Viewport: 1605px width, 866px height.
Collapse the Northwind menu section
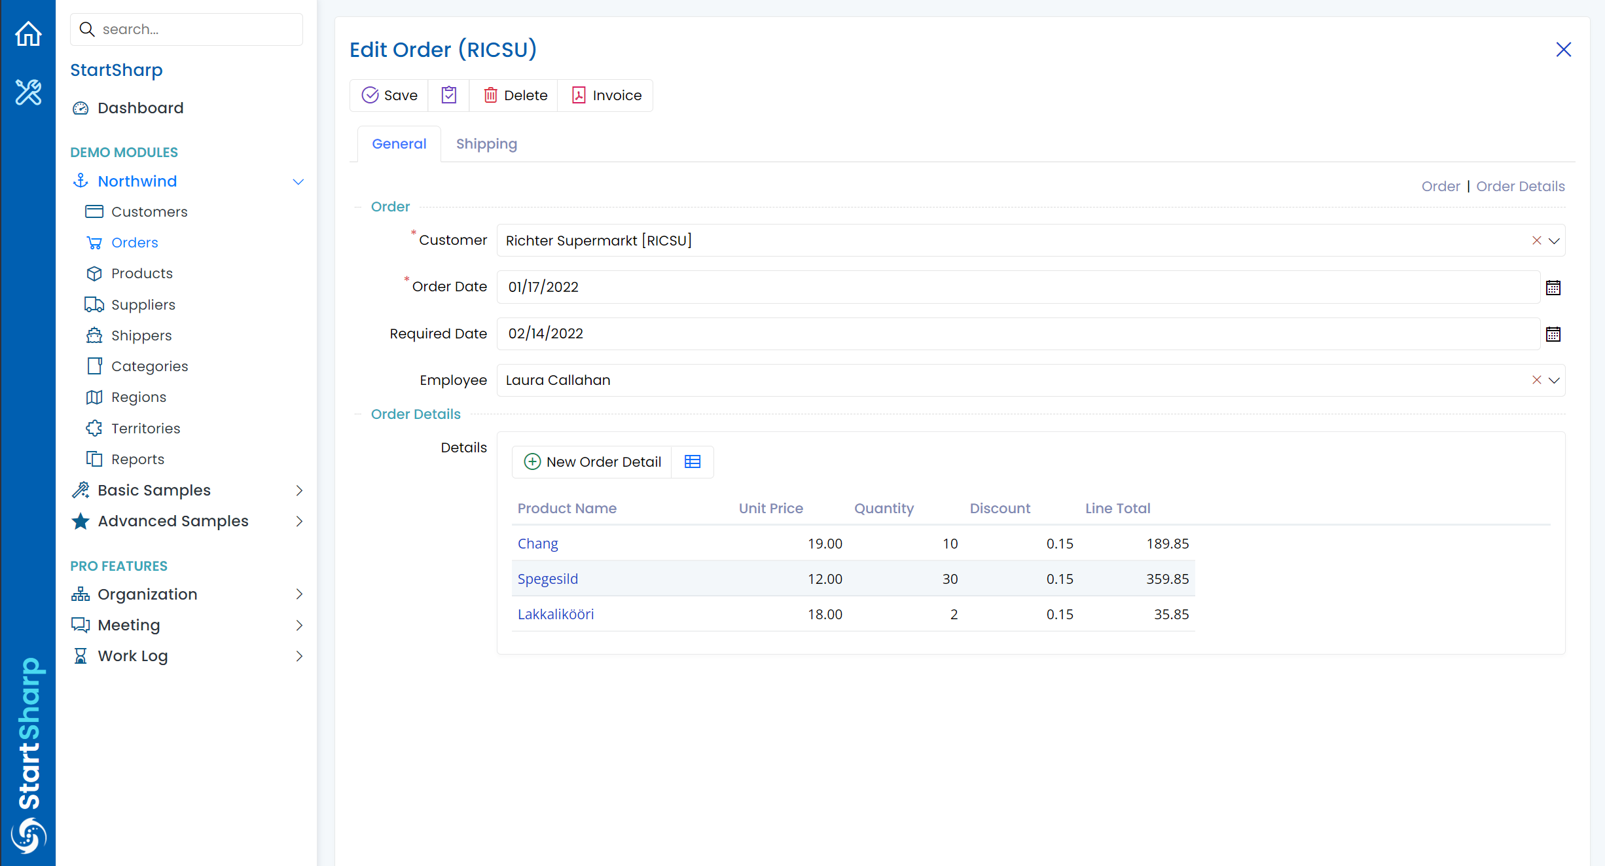click(298, 182)
